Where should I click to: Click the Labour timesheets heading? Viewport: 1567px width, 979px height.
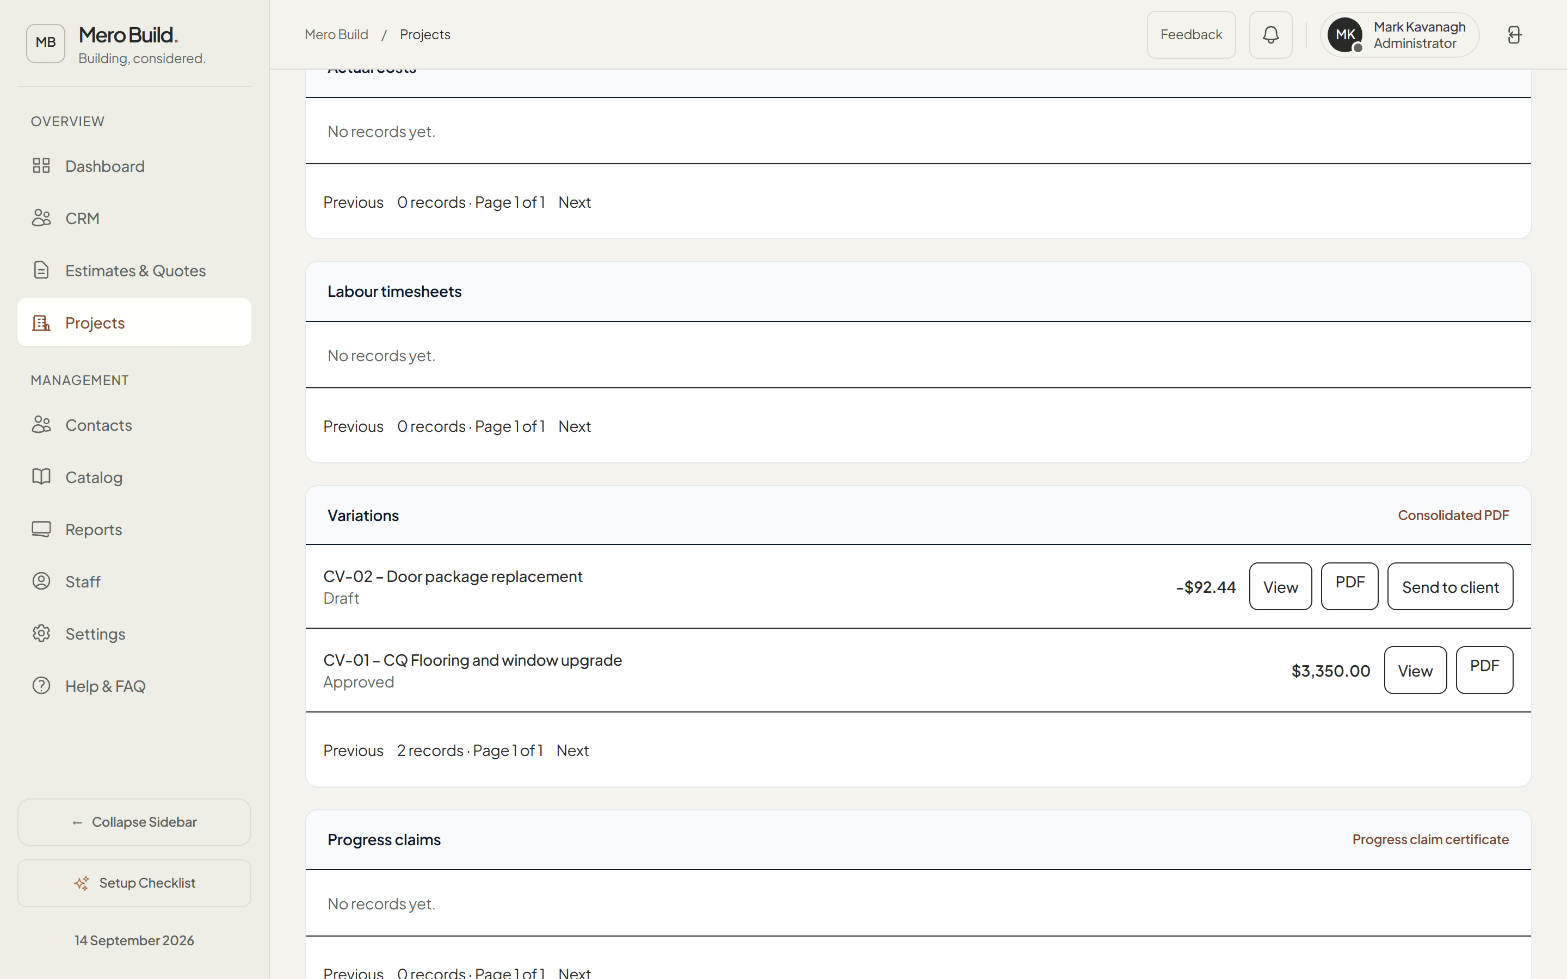pyautogui.click(x=394, y=292)
